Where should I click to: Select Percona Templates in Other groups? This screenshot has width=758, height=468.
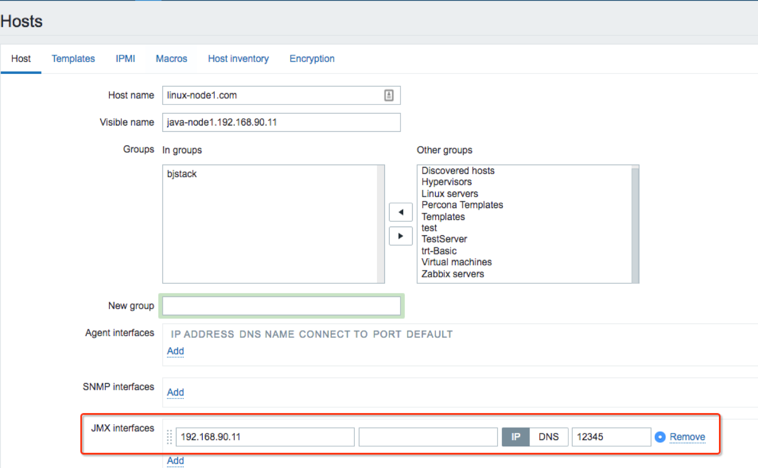tap(462, 205)
